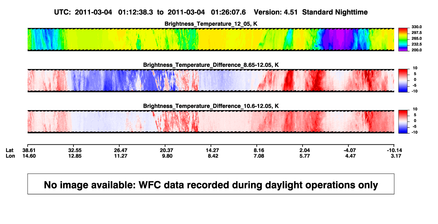Click the rainbow colorbar for brightness temperature
This screenshot has width=438, height=224.
403,40
